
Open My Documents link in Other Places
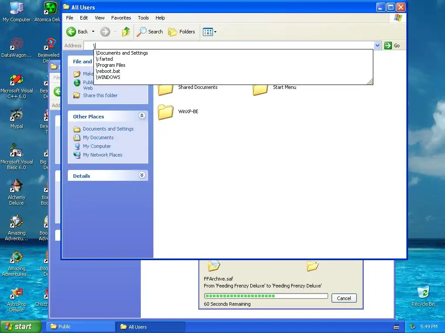click(98, 137)
